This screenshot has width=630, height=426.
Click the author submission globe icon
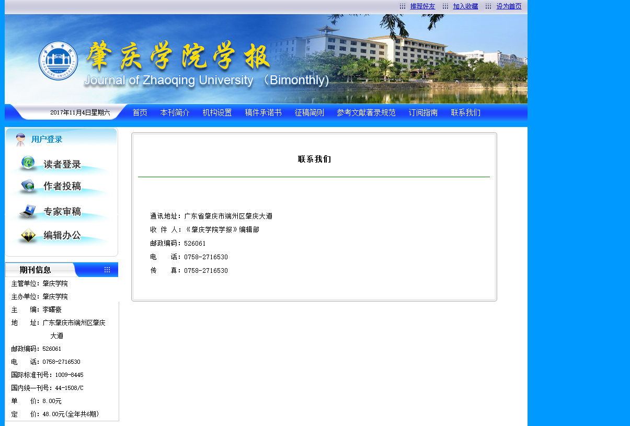28,186
